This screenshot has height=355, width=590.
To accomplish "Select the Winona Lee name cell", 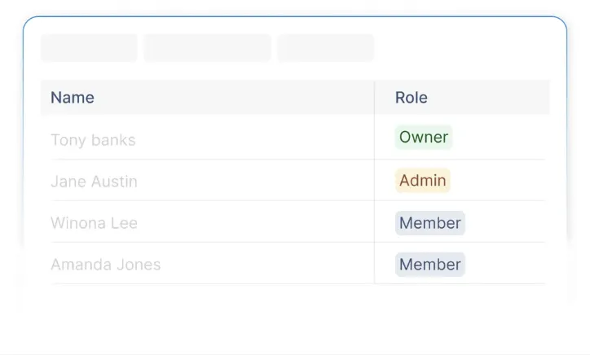I will (94, 222).
